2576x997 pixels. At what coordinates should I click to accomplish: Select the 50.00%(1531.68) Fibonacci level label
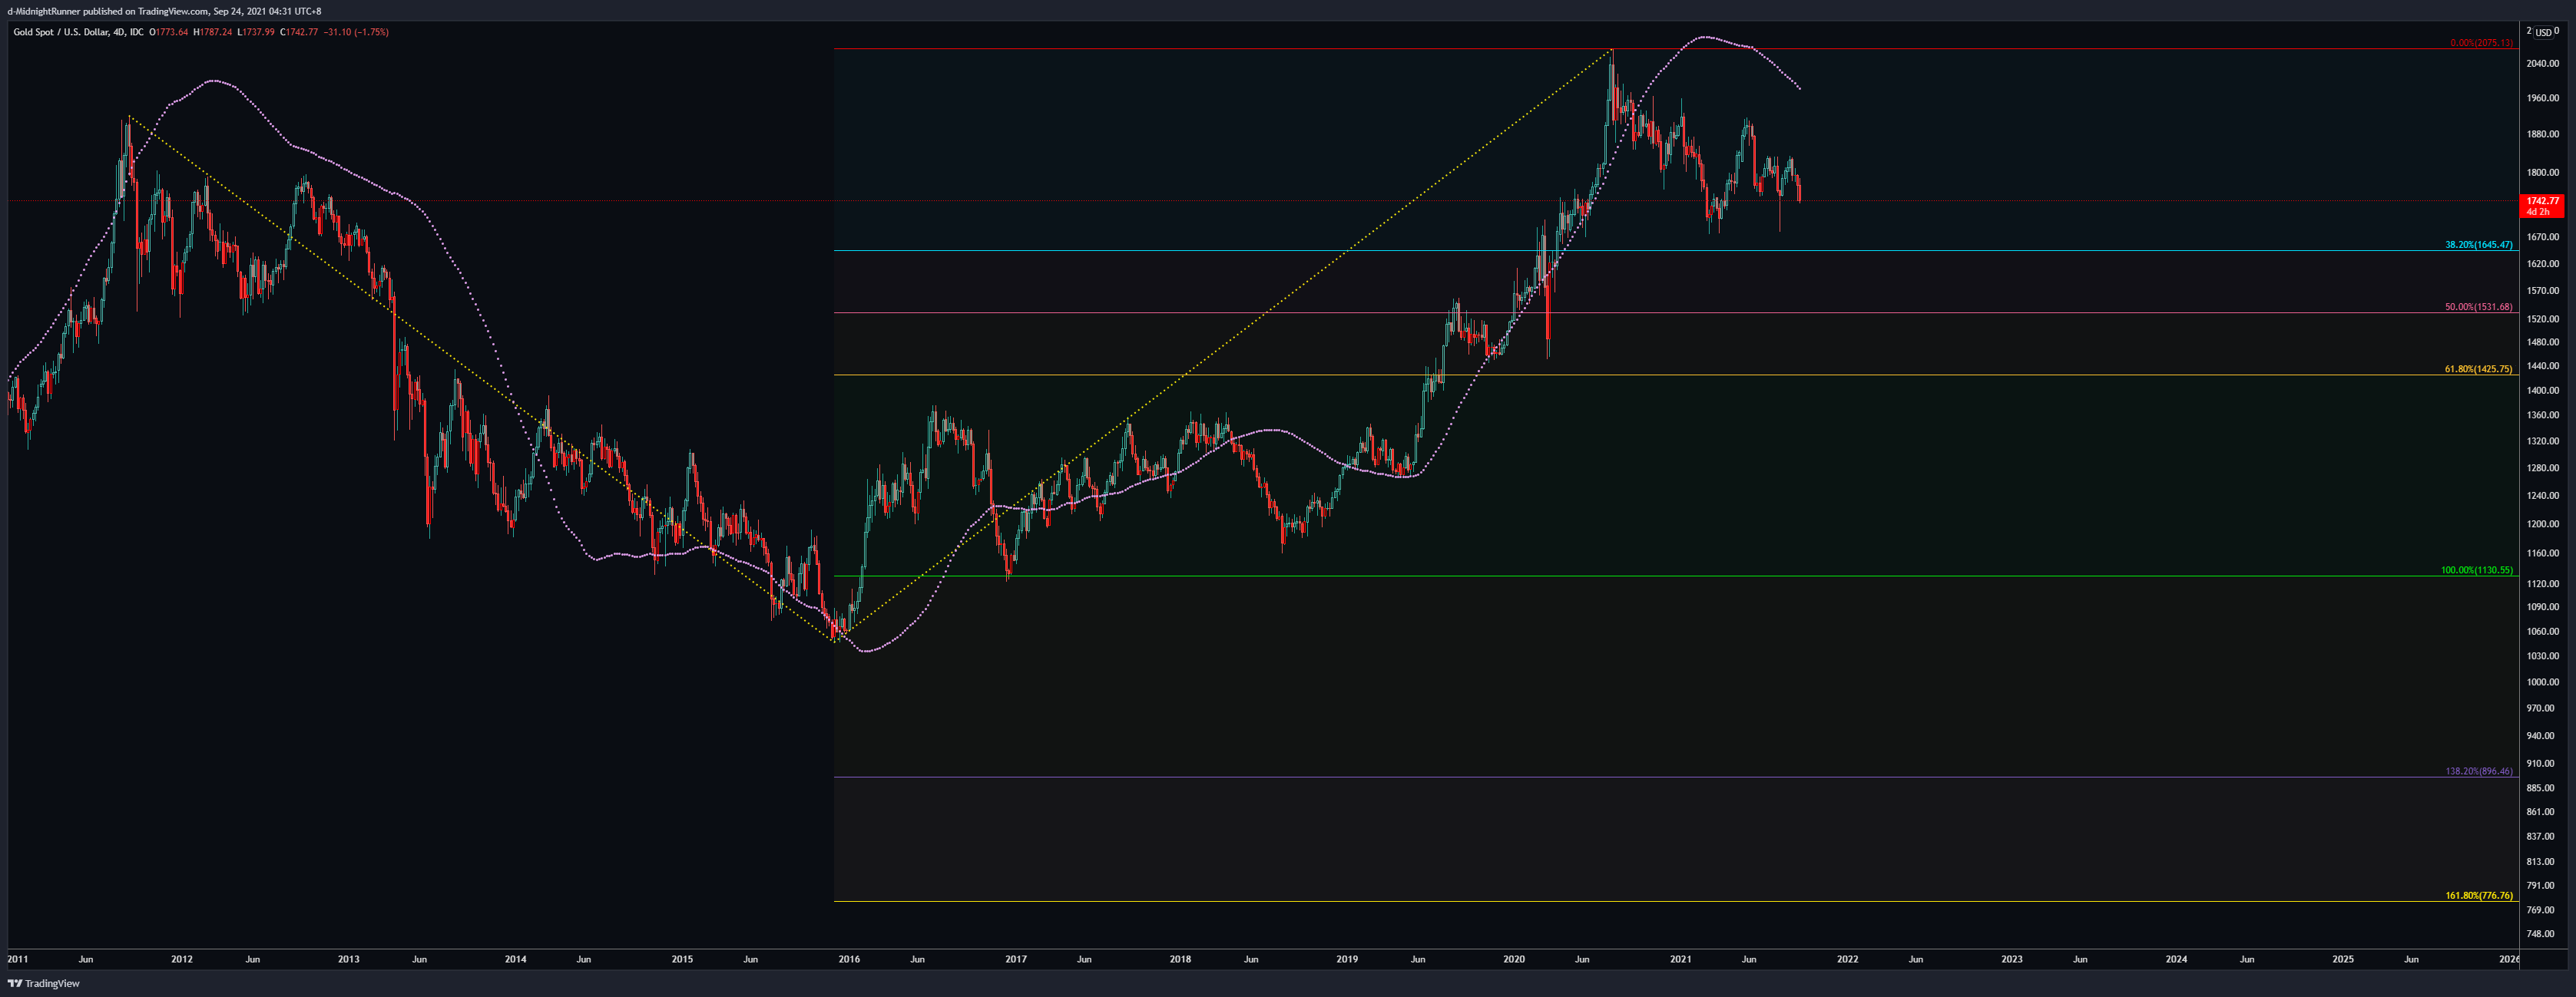tap(2478, 307)
